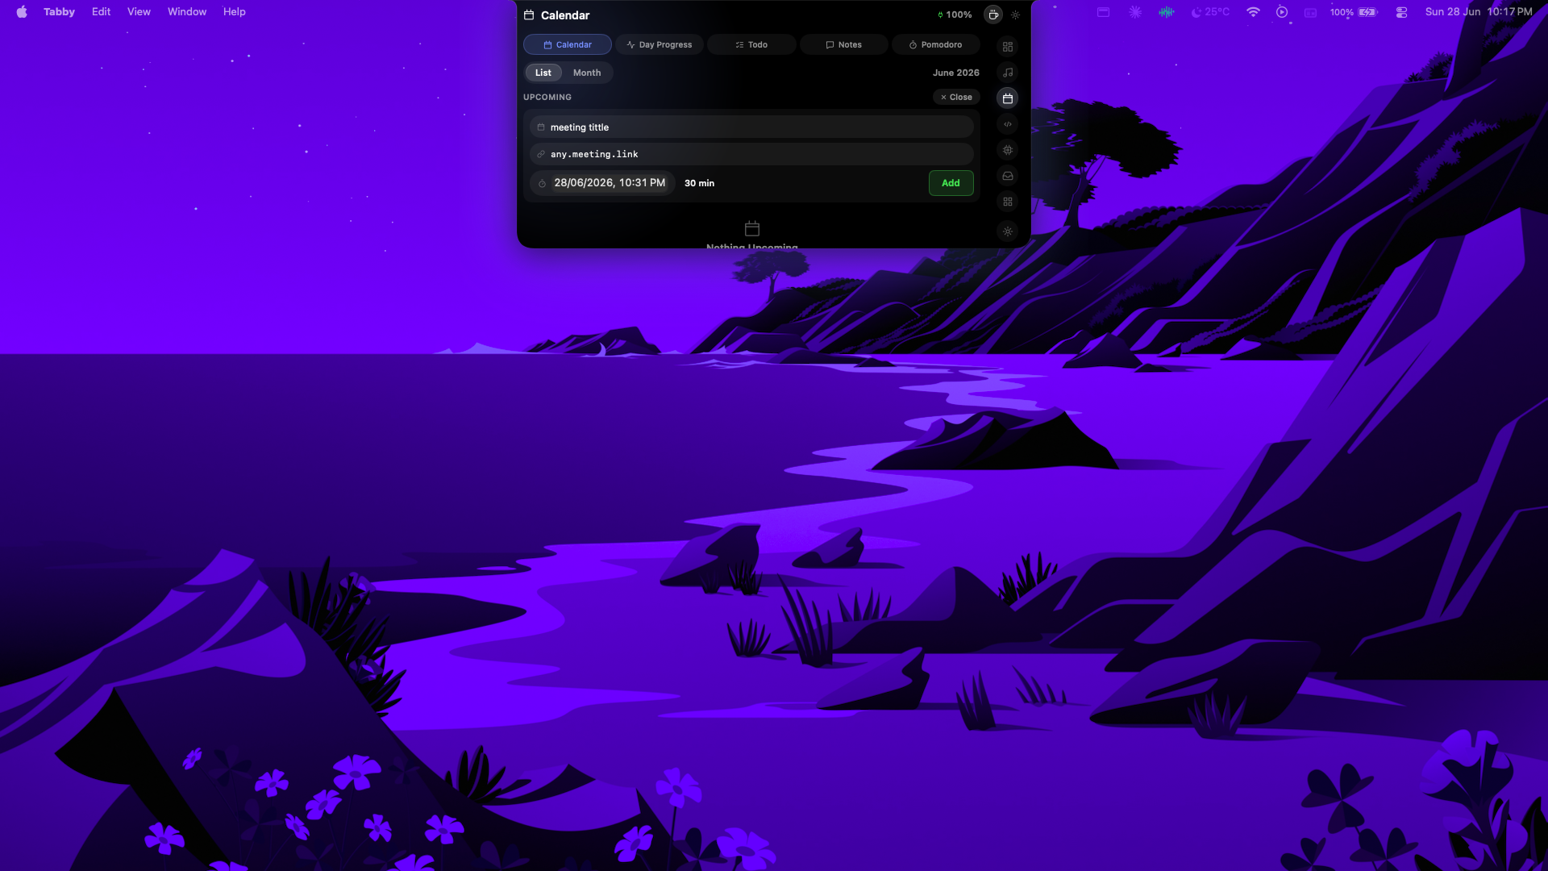Click the starburst menu bar icon
Screen dimensions: 1548x871
pyautogui.click(x=1135, y=12)
